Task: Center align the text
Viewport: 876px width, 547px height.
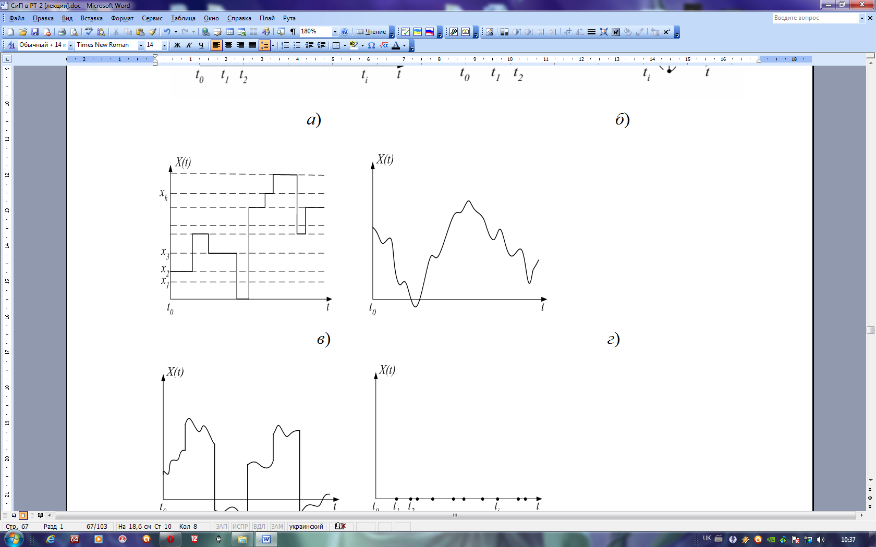Action: [228, 45]
